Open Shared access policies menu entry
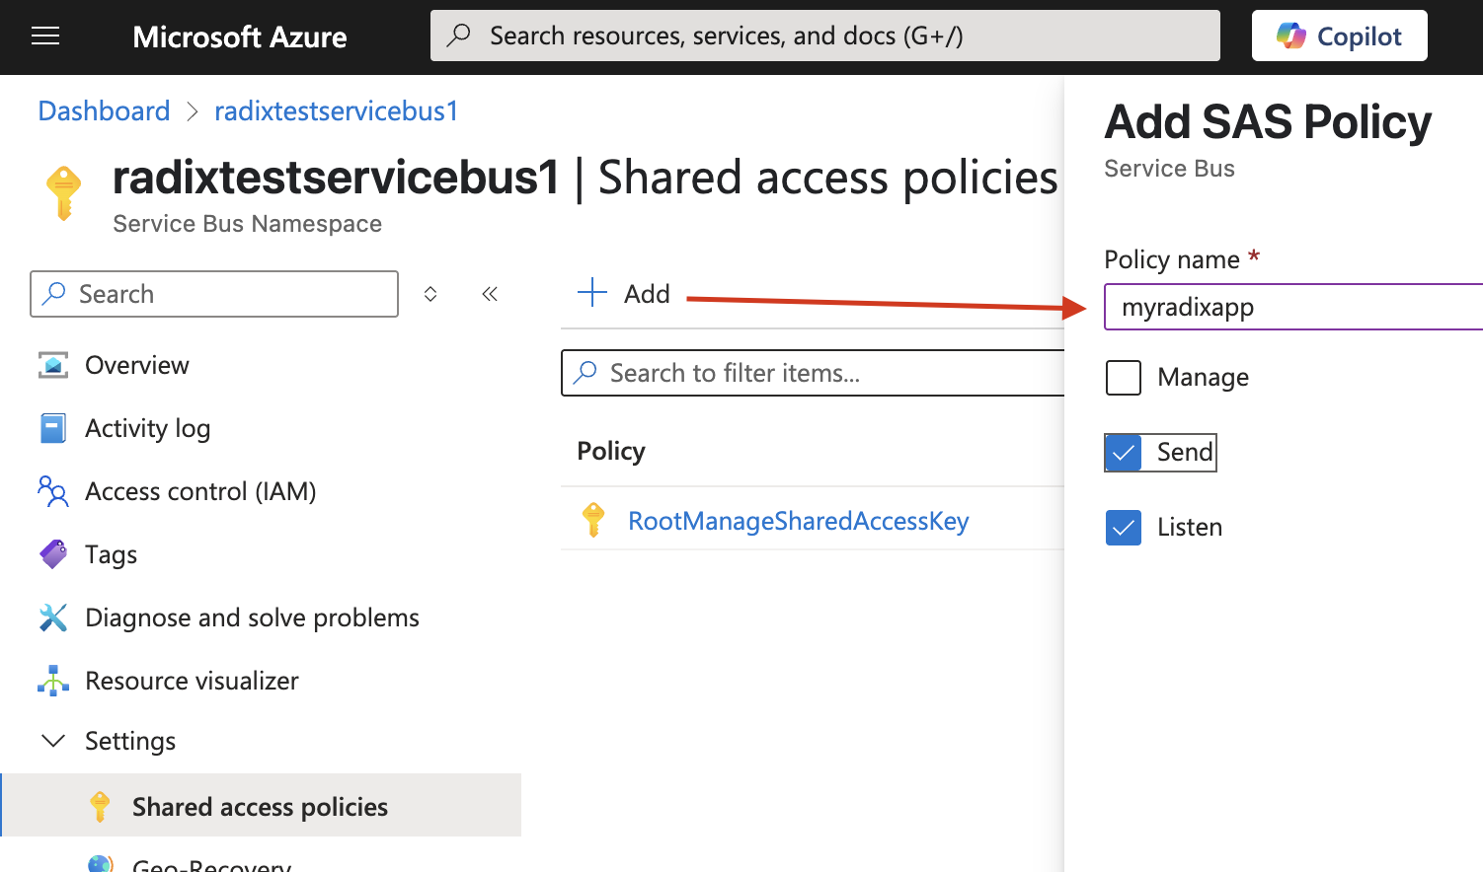Viewport: 1483px width, 872px height. 259,806
